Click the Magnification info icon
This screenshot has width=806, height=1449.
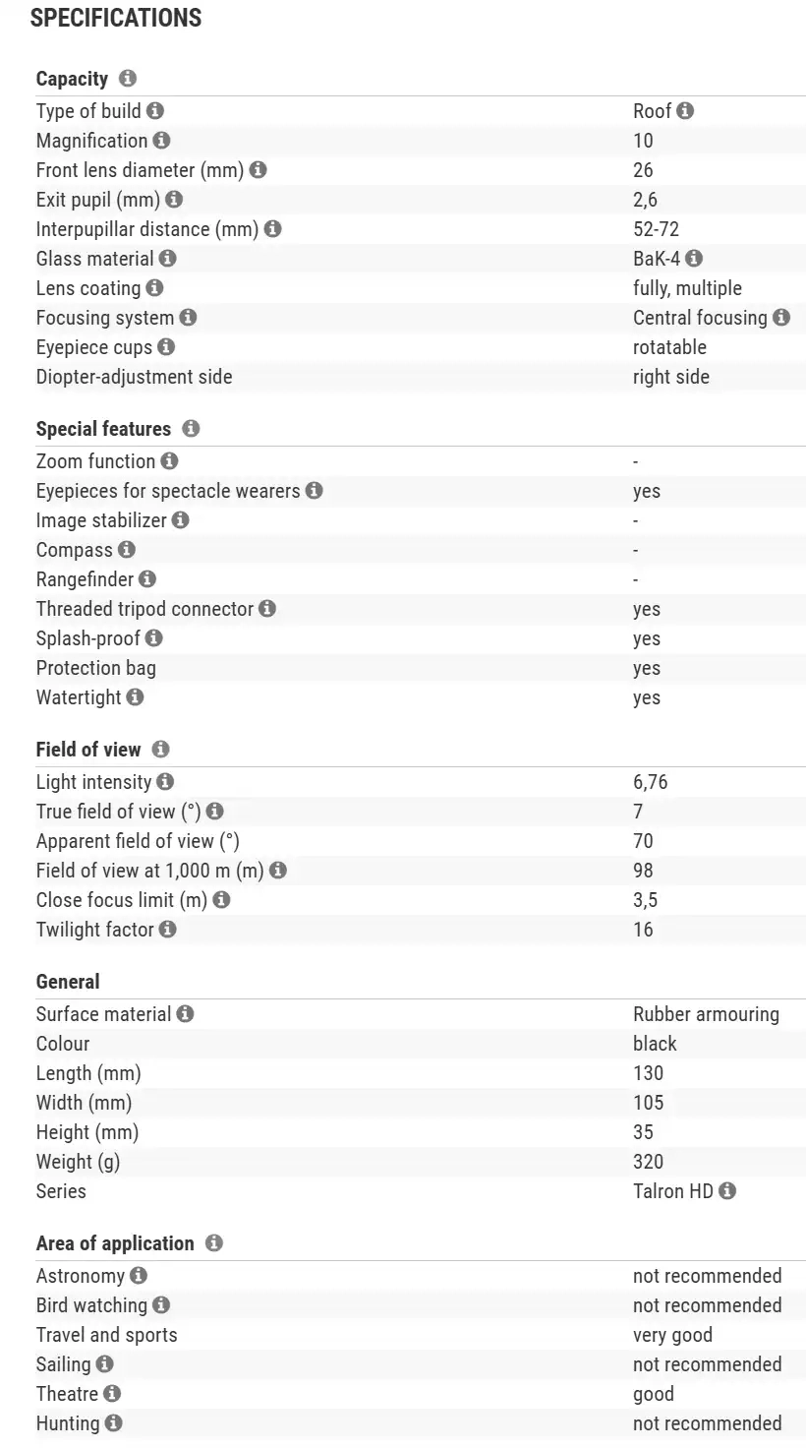[162, 141]
